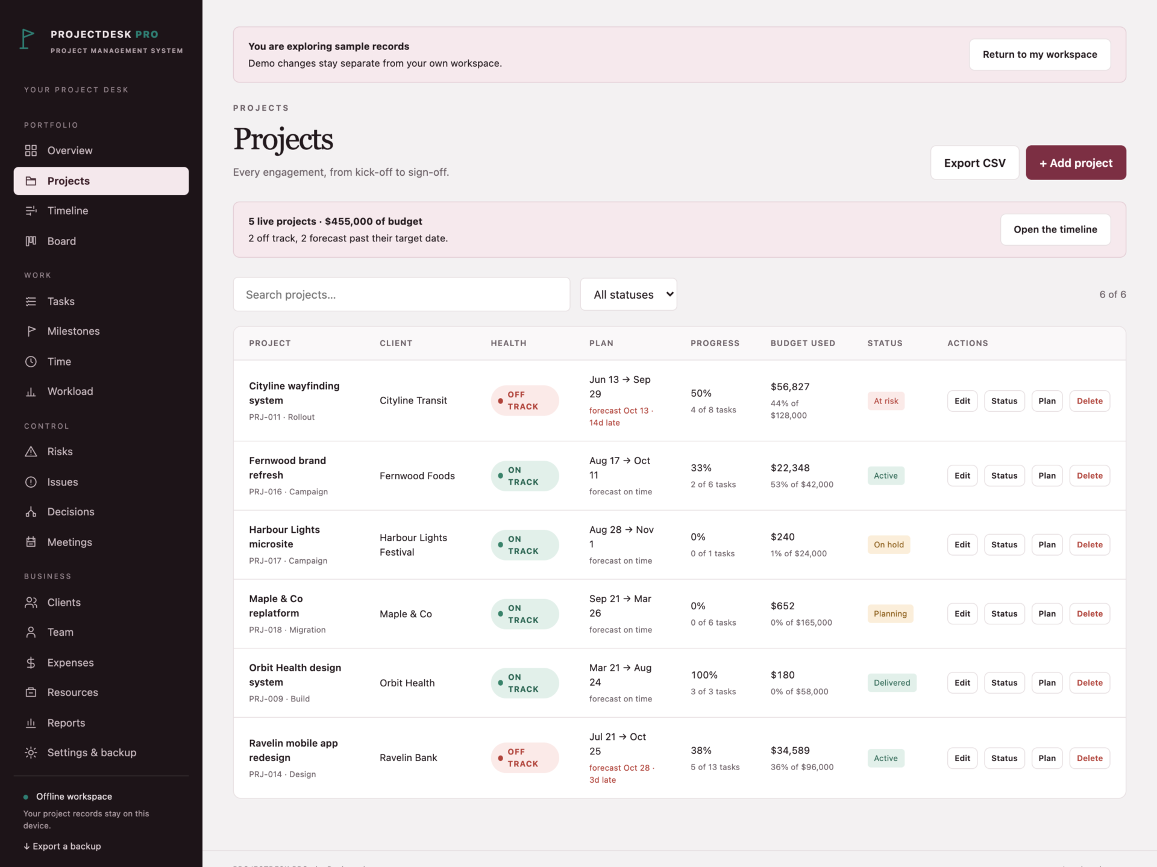Screen dimensions: 1157x867
Task: Click the Clients people icon
Action: point(31,602)
